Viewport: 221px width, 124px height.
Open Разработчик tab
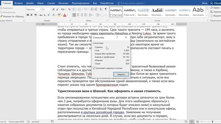click(107, 3)
